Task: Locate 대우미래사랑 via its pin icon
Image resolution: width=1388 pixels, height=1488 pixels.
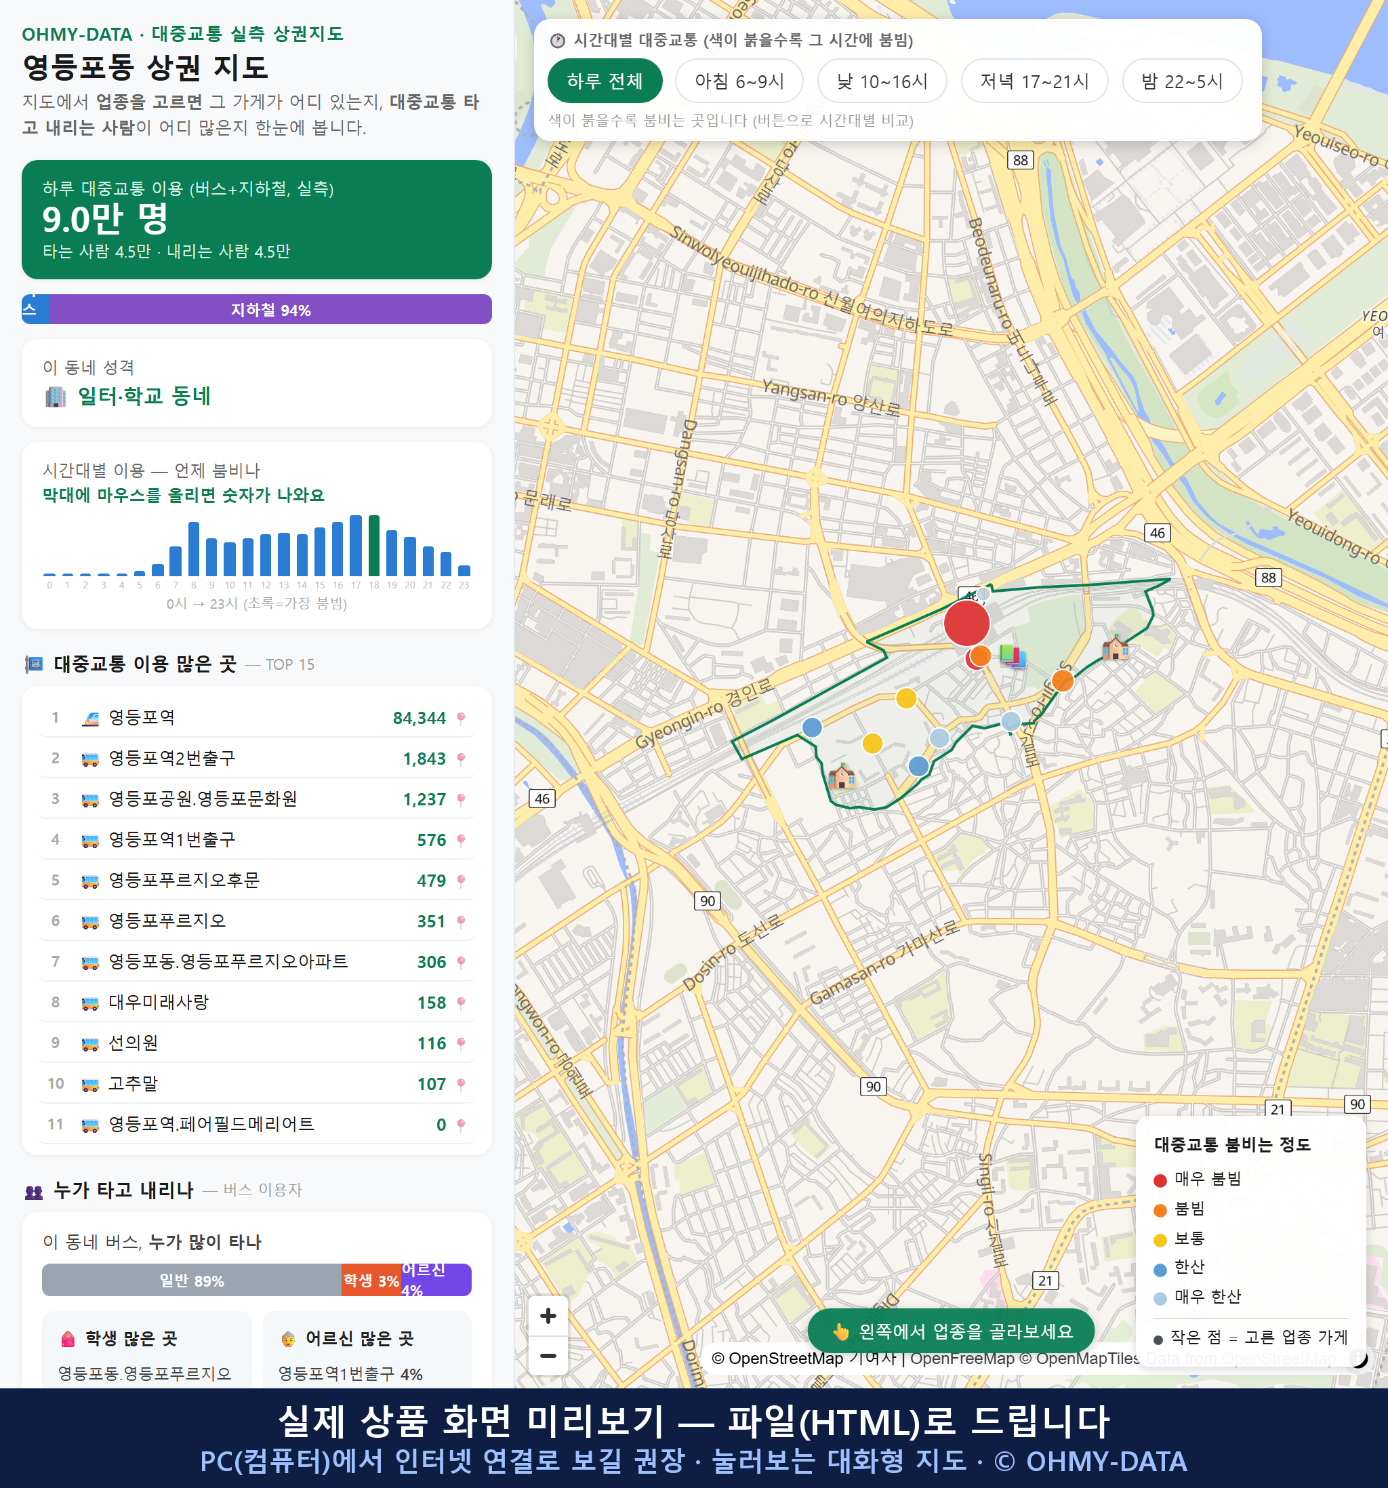Action: (x=461, y=1003)
